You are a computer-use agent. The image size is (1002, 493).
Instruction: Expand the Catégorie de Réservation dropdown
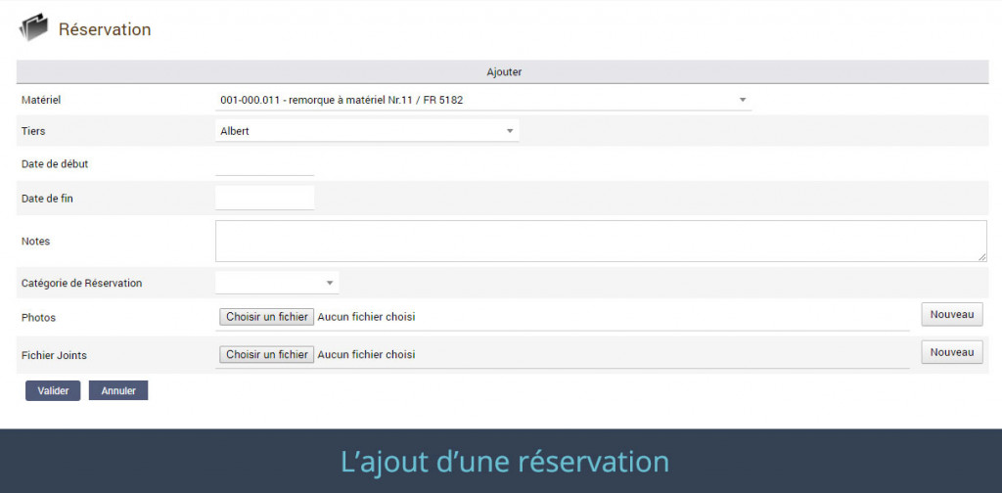click(x=277, y=283)
